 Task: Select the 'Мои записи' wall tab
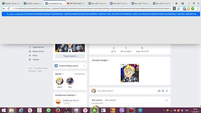click(111, 100)
